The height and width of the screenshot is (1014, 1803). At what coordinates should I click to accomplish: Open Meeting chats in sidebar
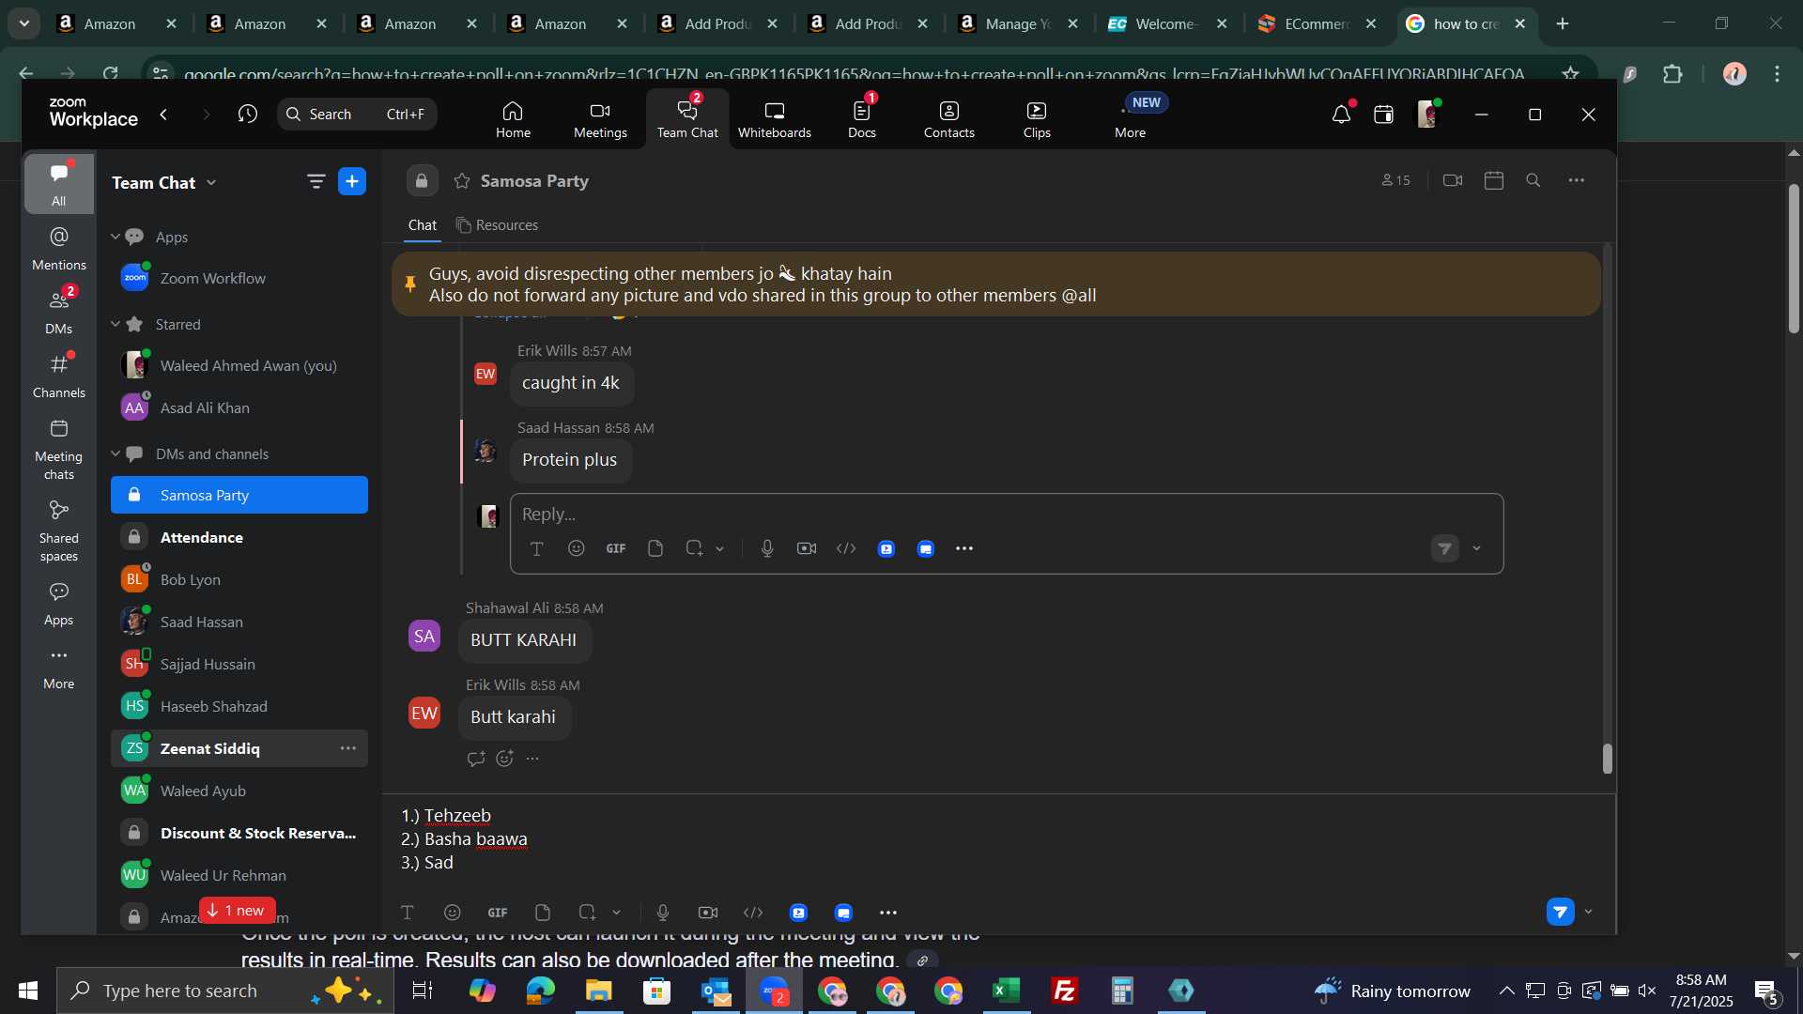click(58, 449)
